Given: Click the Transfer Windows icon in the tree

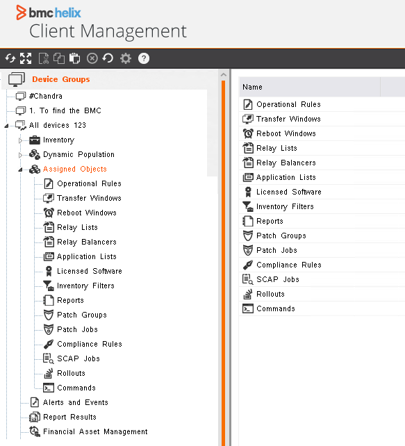Looking at the screenshot, I should [49, 198].
